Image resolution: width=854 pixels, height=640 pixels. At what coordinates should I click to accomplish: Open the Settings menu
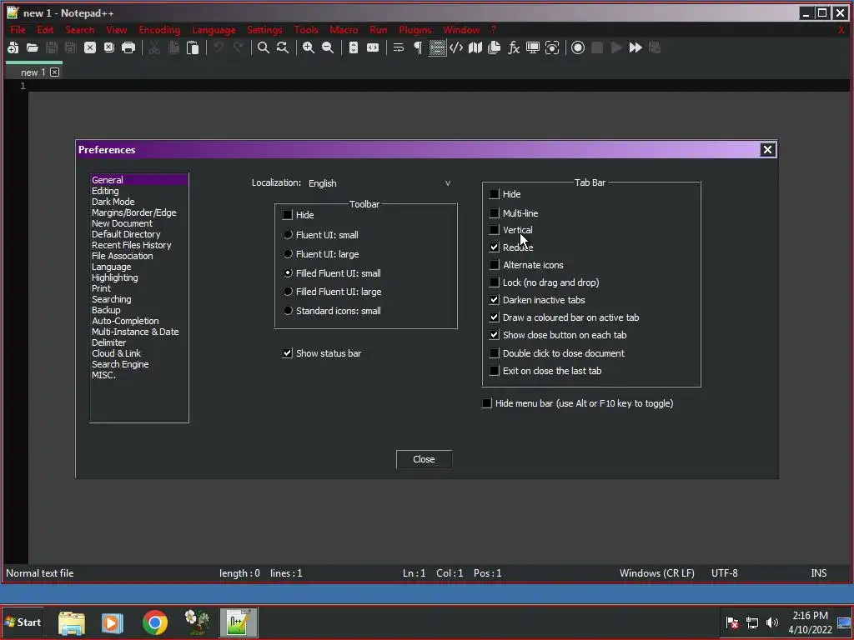click(264, 30)
